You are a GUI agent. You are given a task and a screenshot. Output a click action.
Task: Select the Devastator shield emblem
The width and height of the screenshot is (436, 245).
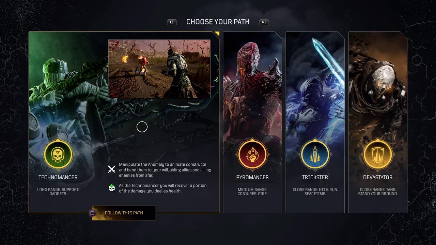378,155
